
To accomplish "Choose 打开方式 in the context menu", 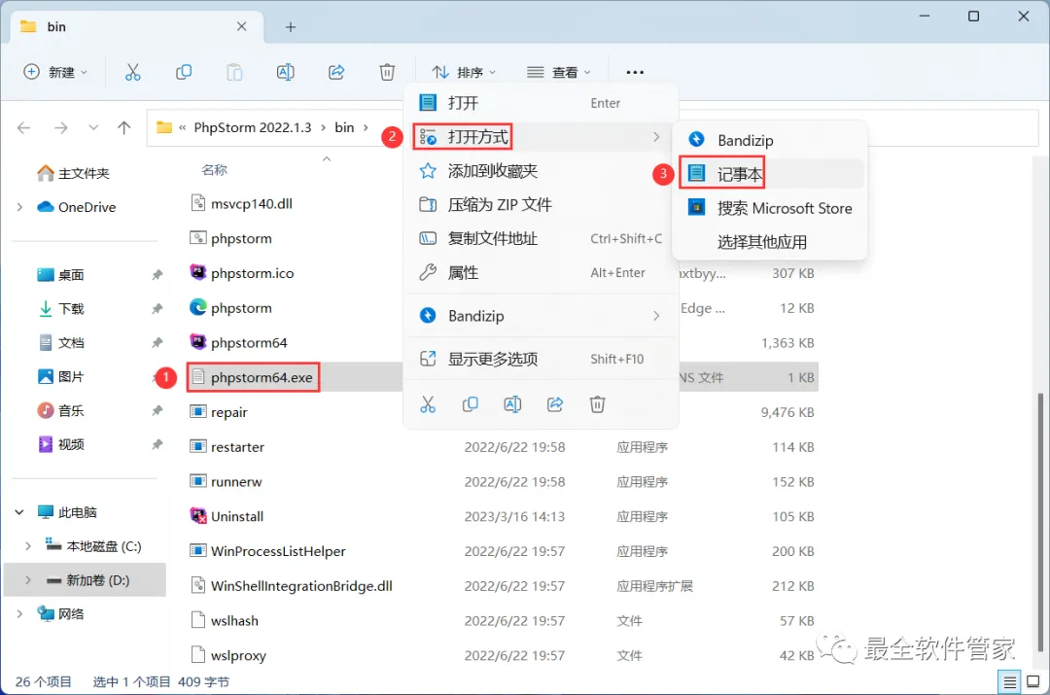I will pyautogui.click(x=542, y=137).
